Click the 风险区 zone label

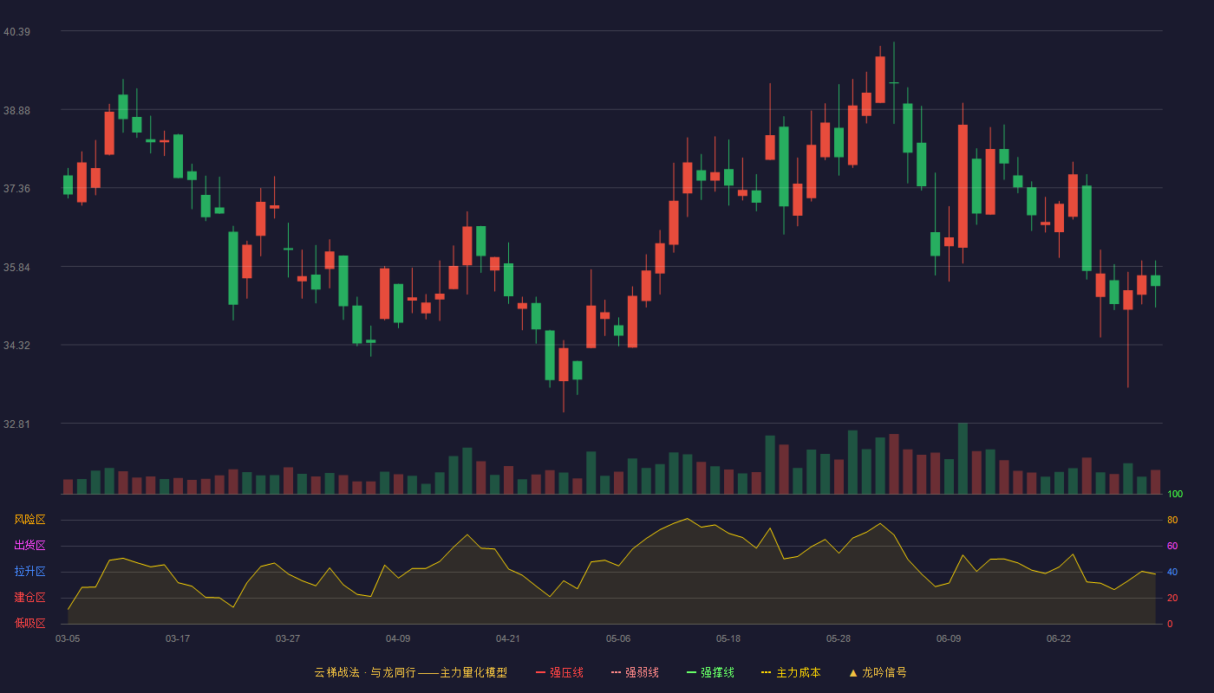point(30,520)
